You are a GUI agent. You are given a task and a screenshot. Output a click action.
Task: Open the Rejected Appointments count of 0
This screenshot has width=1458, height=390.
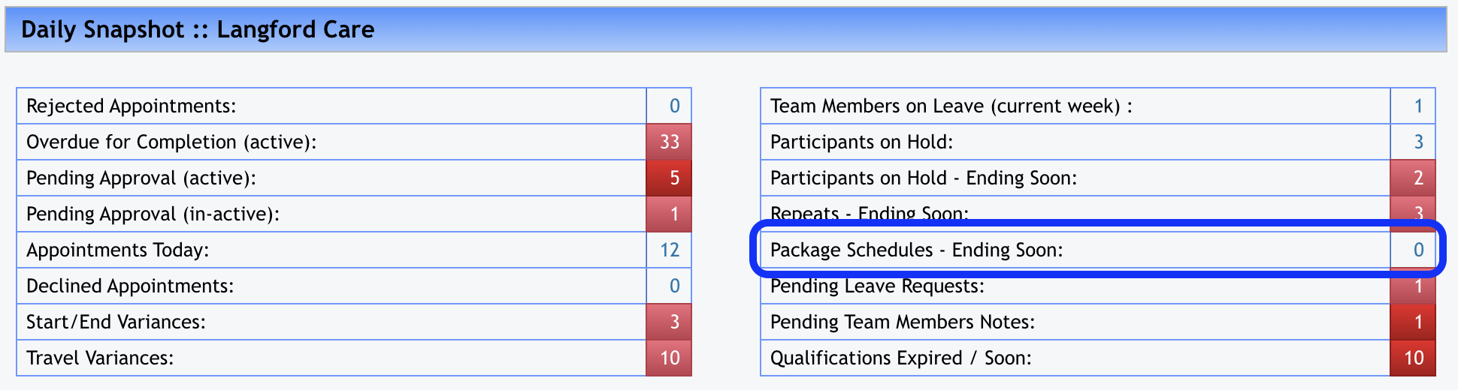point(673,106)
